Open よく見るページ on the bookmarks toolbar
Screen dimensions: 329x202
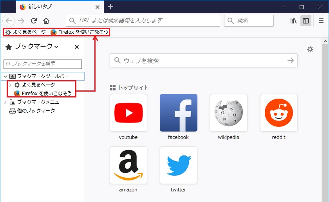(x=25, y=32)
